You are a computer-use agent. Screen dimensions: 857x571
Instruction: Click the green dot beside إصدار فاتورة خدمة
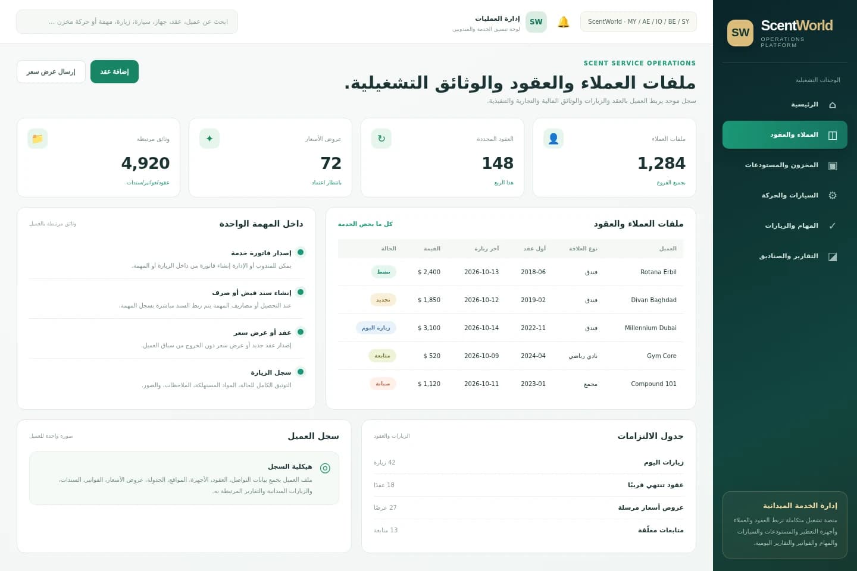[301, 252]
